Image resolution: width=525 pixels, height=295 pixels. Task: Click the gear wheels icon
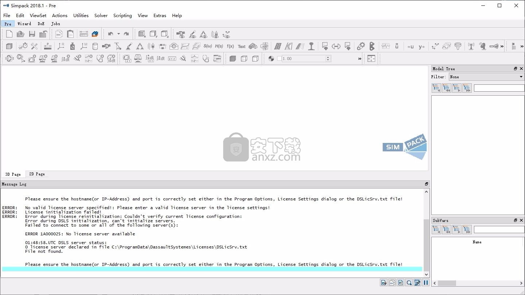[361, 46]
